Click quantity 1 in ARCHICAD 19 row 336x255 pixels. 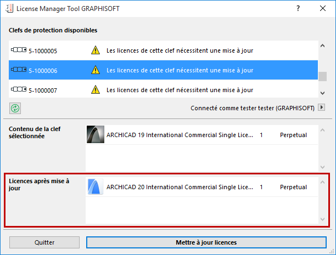click(261, 135)
